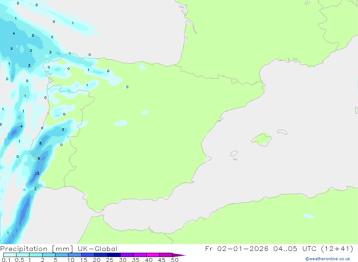The width and height of the screenshot is (358, 262).
Task: Click the '40' legend label
Action: [149, 260]
